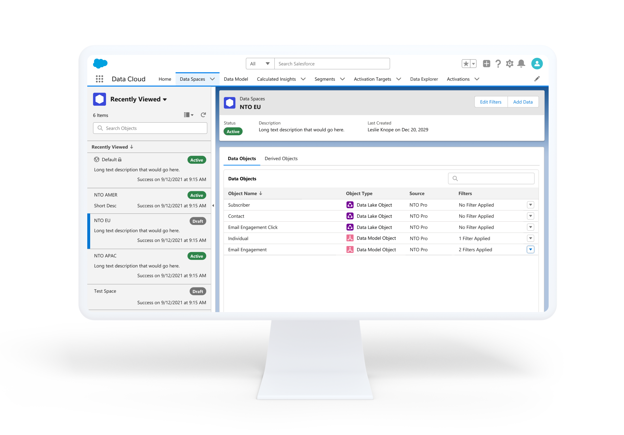624x435 pixels.
Task: Click the Salesforce cloud logo
Action: point(100,63)
